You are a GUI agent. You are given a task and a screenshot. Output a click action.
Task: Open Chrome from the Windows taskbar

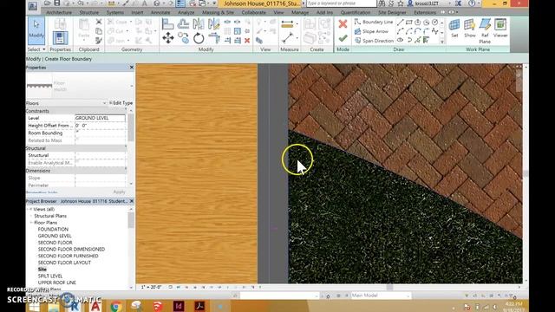(116, 306)
